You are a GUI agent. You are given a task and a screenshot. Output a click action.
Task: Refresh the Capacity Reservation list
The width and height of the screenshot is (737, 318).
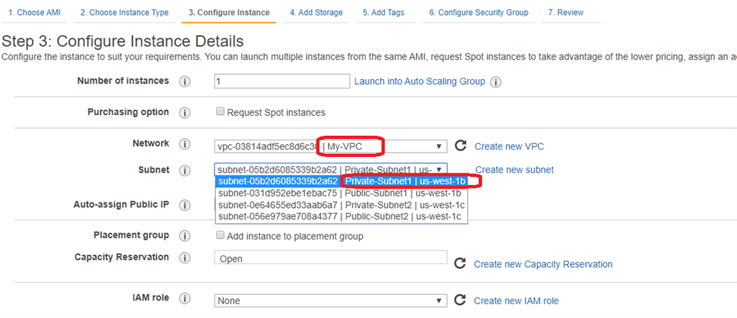point(461,264)
